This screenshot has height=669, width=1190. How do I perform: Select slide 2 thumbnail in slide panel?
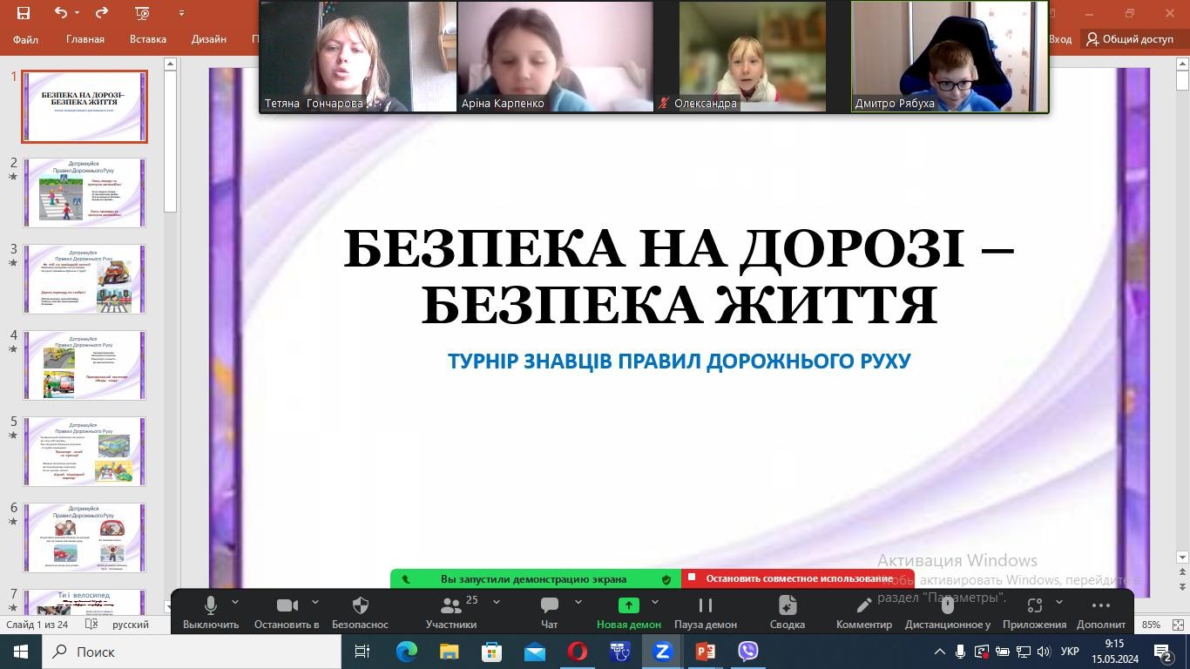point(85,193)
